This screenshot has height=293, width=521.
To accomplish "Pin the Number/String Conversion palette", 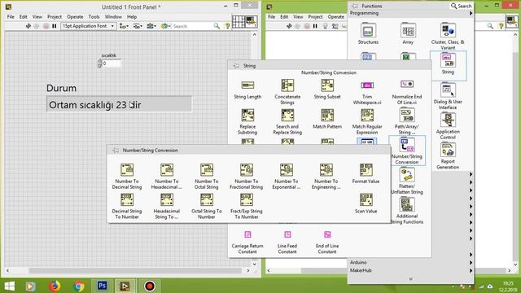I will (116, 150).
